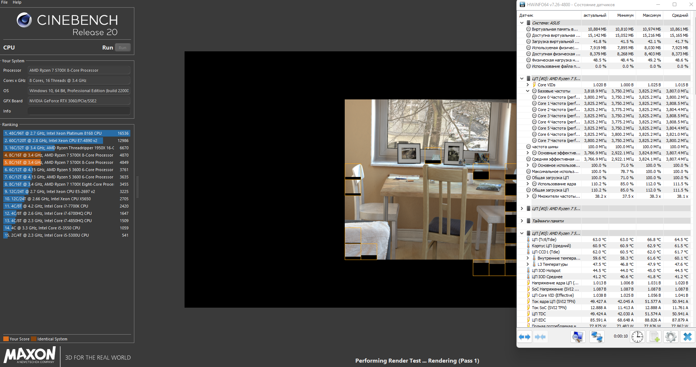Click the collapse arrows icon in HWiNFO toolbar

[540, 337]
